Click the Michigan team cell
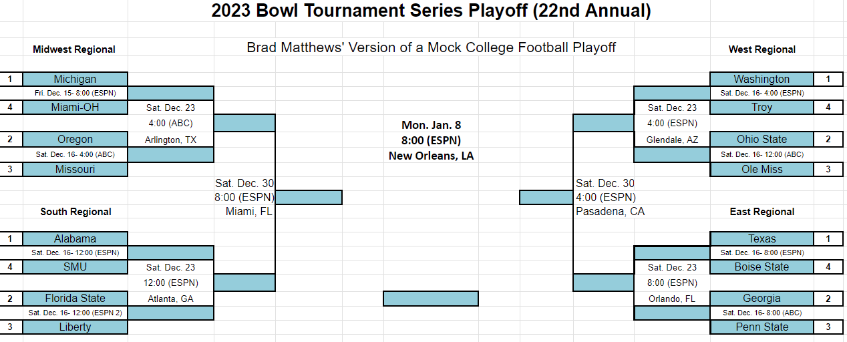 tap(75, 79)
